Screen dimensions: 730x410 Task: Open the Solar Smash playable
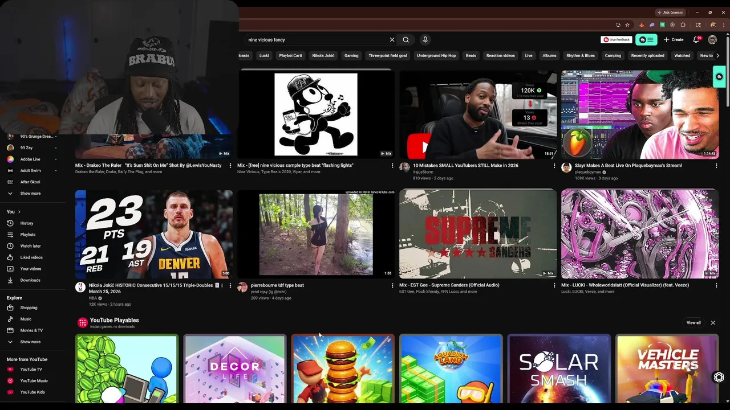click(x=559, y=369)
